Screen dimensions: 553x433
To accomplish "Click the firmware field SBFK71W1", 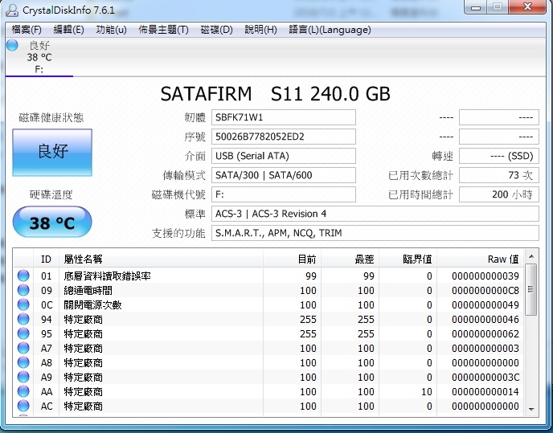I will [x=284, y=117].
